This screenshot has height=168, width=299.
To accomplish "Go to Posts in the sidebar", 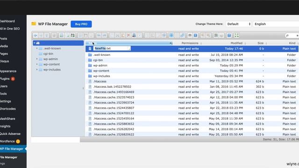I will pyautogui.click(x=3, y=38).
